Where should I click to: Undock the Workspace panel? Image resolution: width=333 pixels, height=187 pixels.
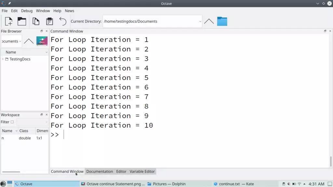pos(42,115)
